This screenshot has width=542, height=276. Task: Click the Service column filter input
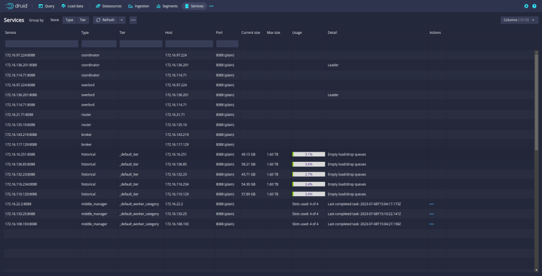tap(41, 44)
